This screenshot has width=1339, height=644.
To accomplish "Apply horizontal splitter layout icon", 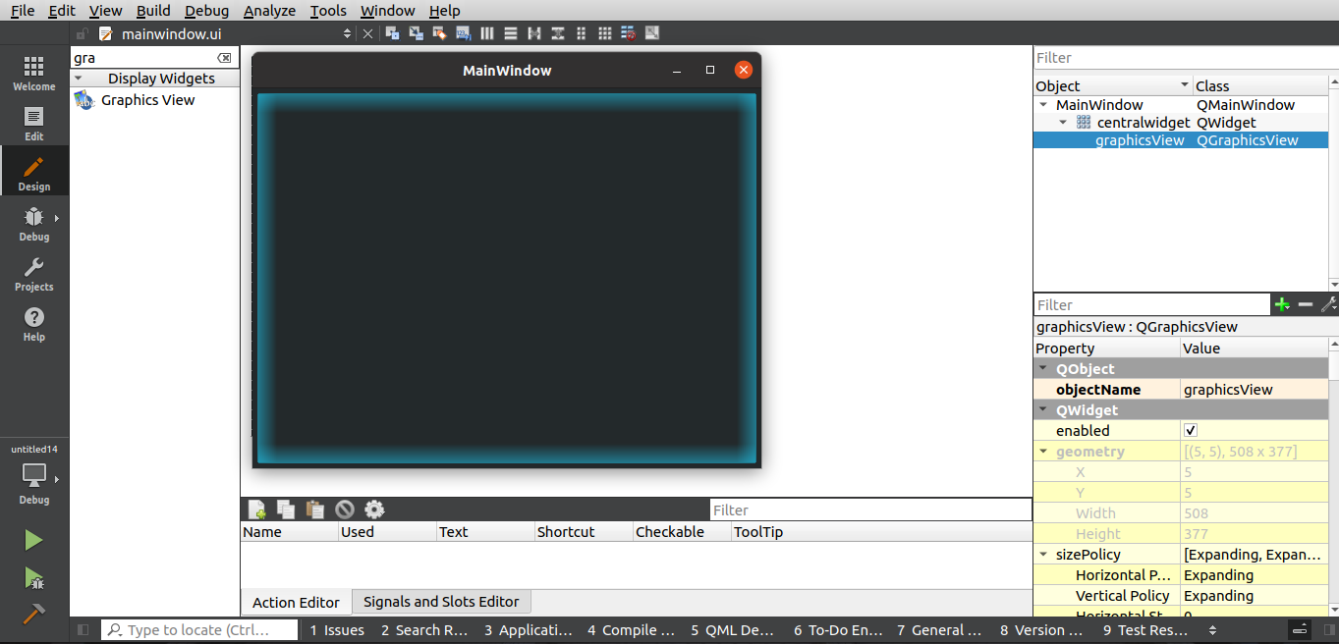I will point(534,33).
